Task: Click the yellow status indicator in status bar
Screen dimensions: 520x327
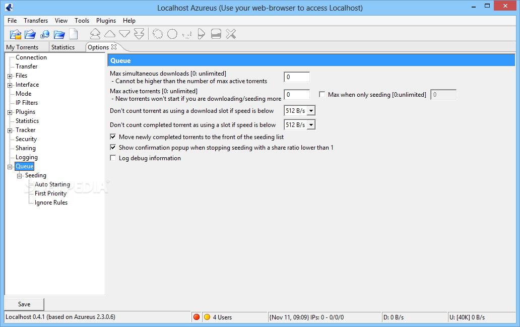Action: tap(207, 317)
